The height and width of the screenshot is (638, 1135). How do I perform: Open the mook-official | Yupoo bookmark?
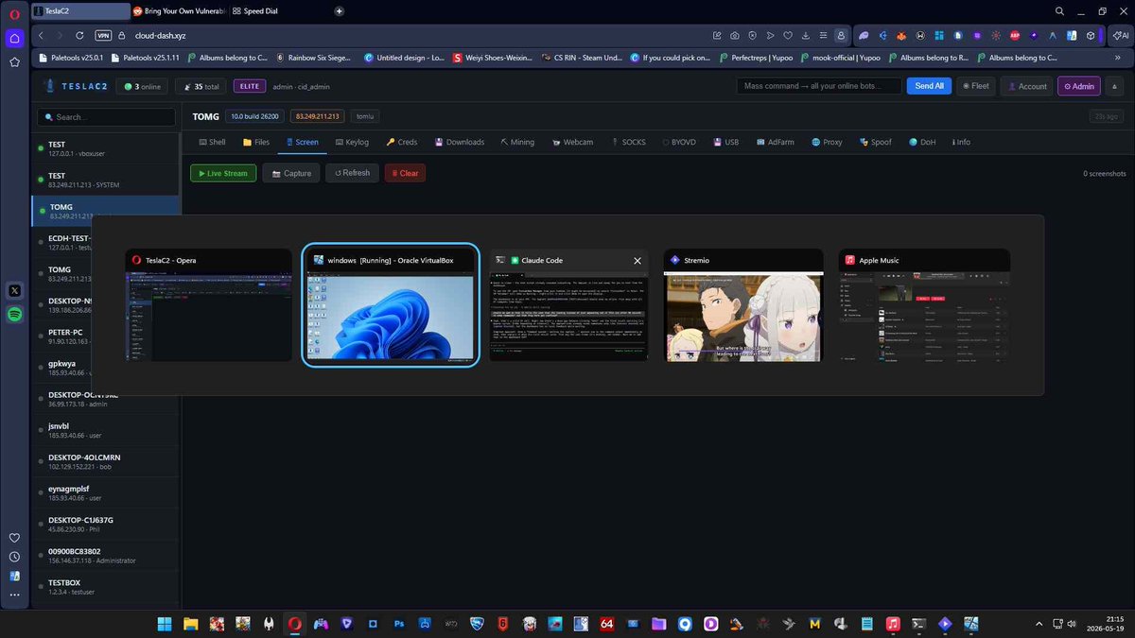[x=839, y=57]
